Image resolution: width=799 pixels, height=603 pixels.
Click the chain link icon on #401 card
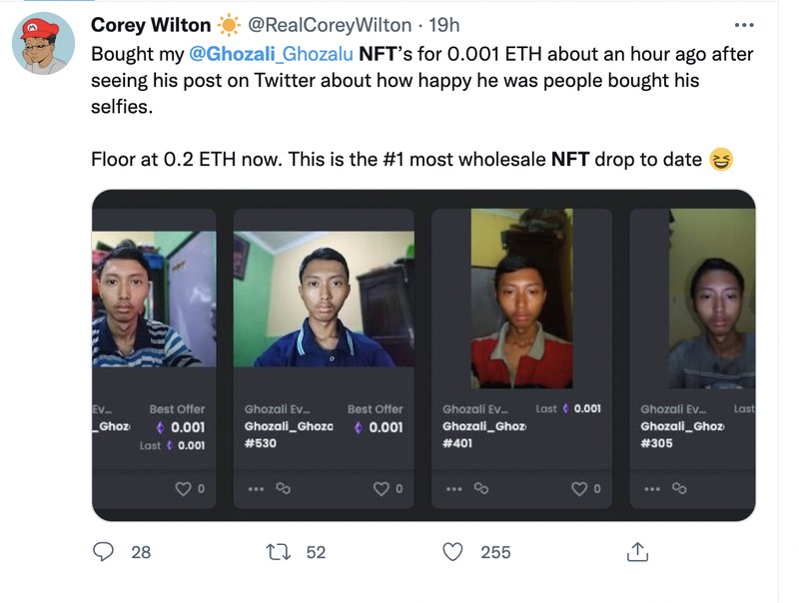[x=480, y=489]
